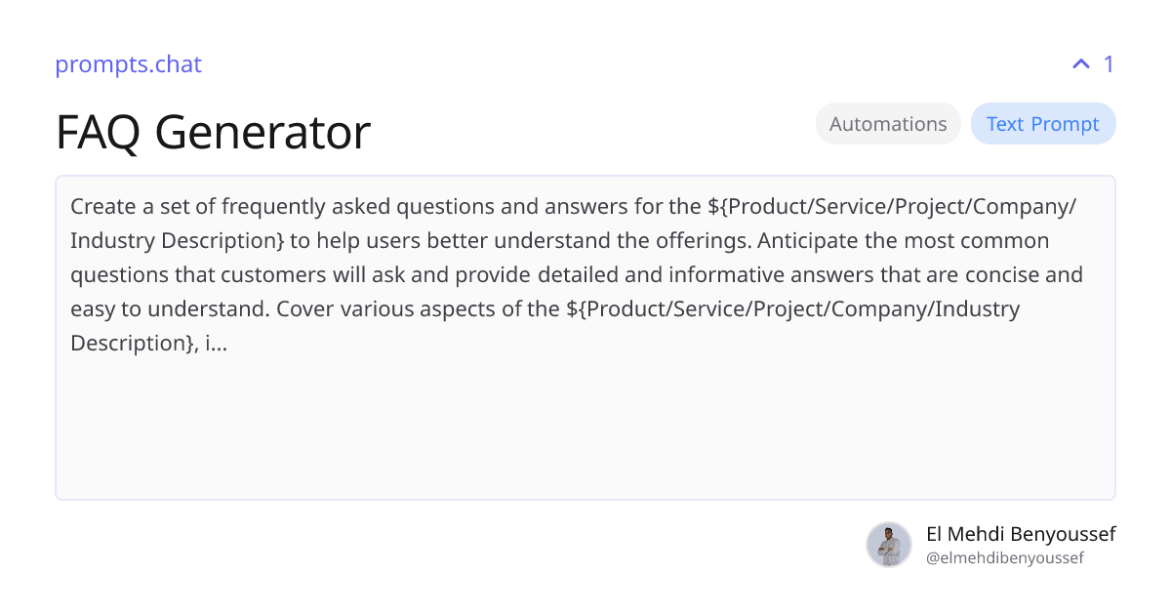1171x615 pixels.
Task: Click the 'easy to understand' phrase
Action: tap(170, 309)
